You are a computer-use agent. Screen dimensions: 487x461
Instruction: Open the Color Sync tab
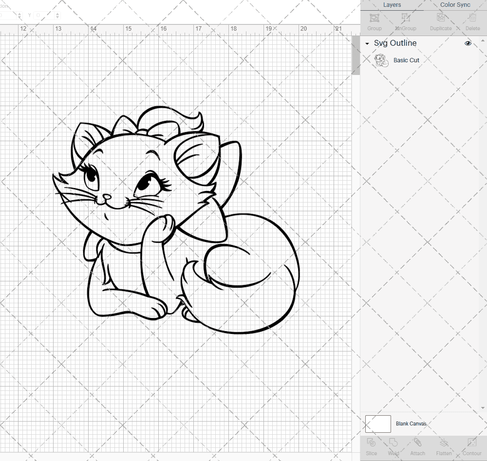coord(455,5)
